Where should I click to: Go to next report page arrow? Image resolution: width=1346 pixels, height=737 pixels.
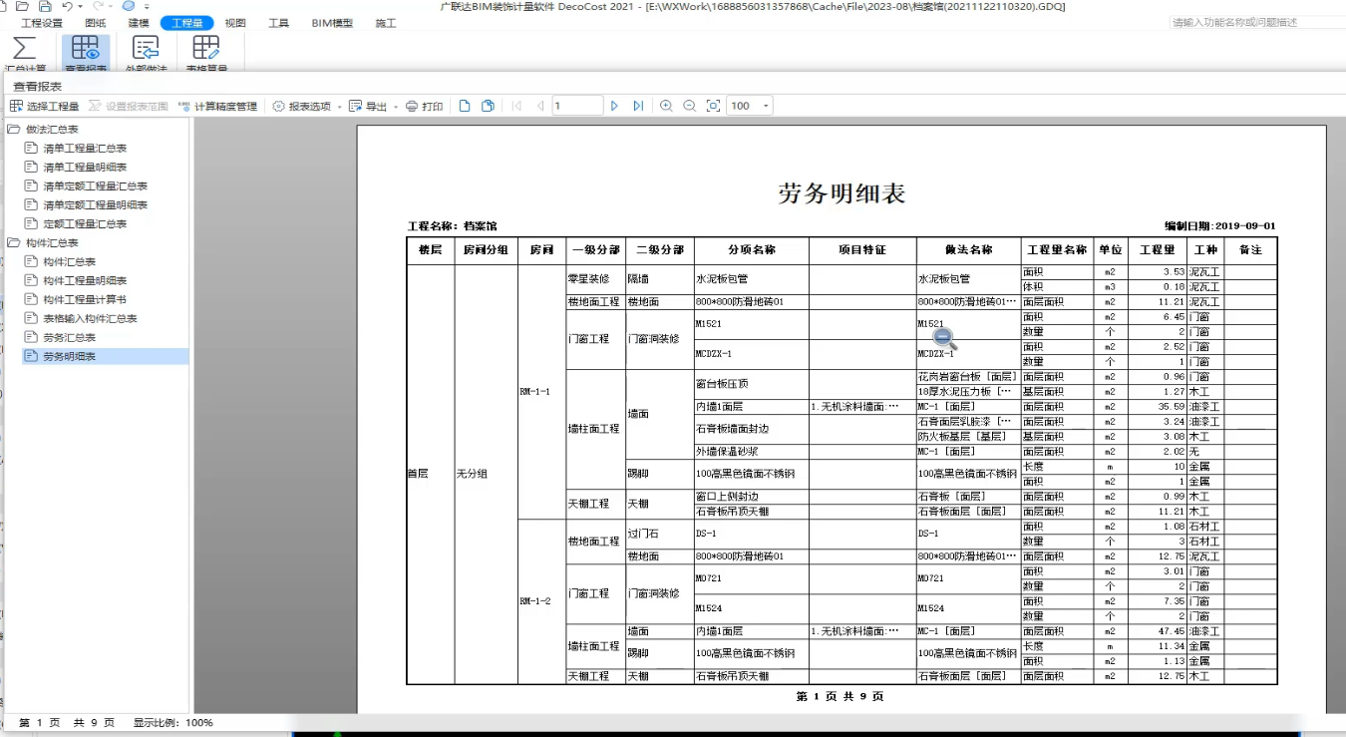click(614, 106)
